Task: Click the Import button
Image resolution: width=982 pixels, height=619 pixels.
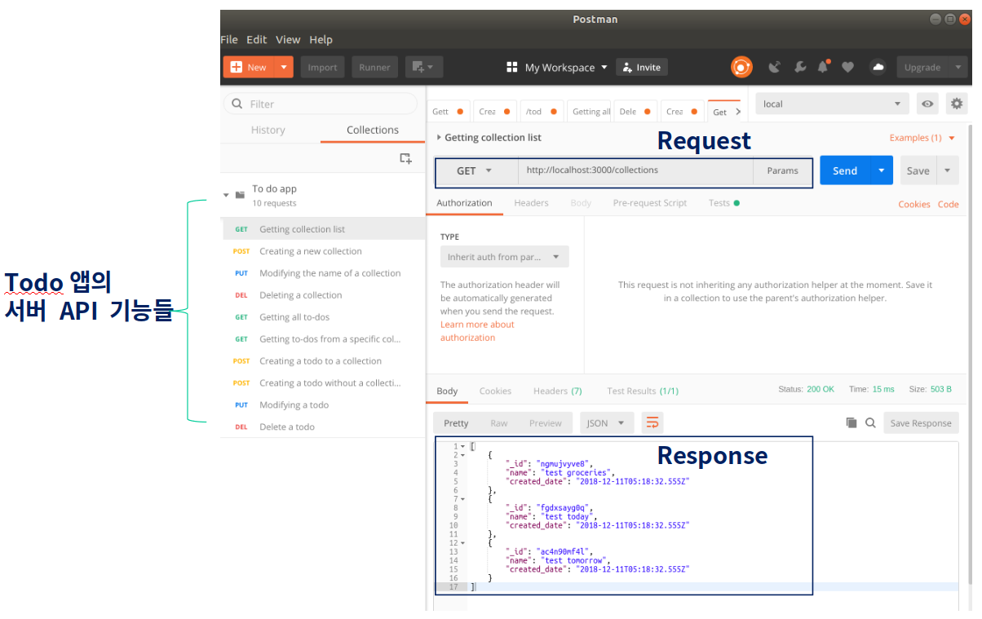Action: click(322, 67)
